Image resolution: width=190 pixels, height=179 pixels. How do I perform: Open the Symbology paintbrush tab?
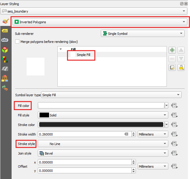tap(5, 22)
